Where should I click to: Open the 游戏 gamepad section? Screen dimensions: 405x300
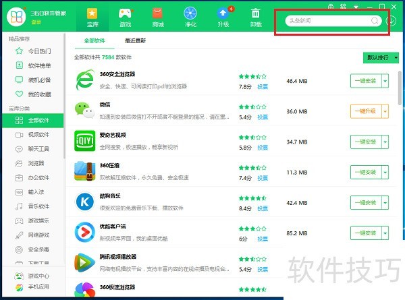pyautogui.click(x=126, y=18)
